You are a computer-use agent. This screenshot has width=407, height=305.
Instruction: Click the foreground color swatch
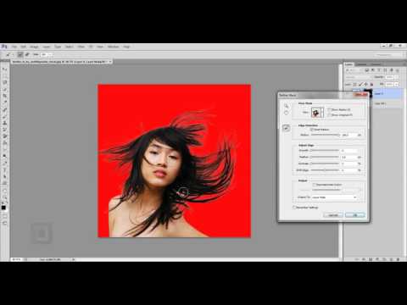point(3,208)
